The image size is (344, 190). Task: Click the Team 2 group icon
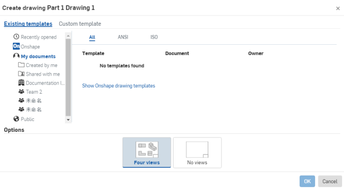pos(21,92)
